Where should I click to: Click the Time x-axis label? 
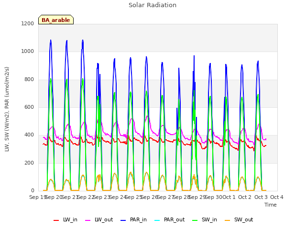270,205
